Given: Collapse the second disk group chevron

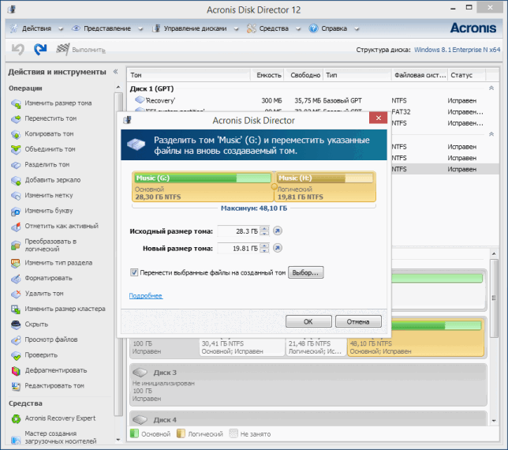Looking at the screenshot, I should 491,134.
